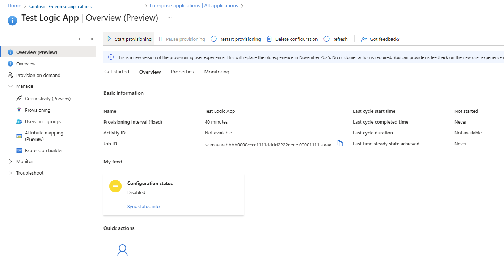This screenshot has height=261, width=504.
Task: Click the Users and groups people icon
Action: pyautogui.click(x=19, y=121)
